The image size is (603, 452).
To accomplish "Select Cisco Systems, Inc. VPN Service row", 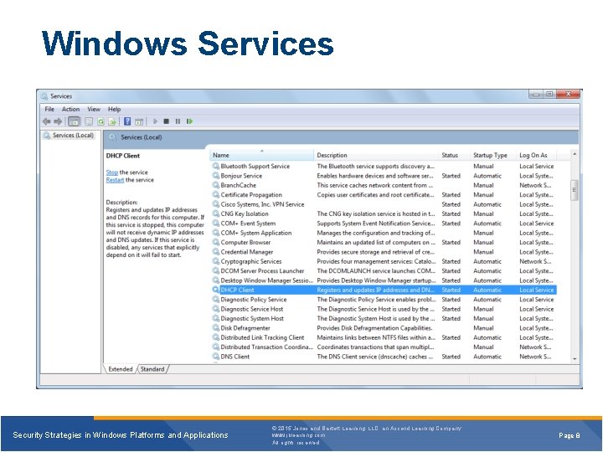I will (x=384, y=204).
